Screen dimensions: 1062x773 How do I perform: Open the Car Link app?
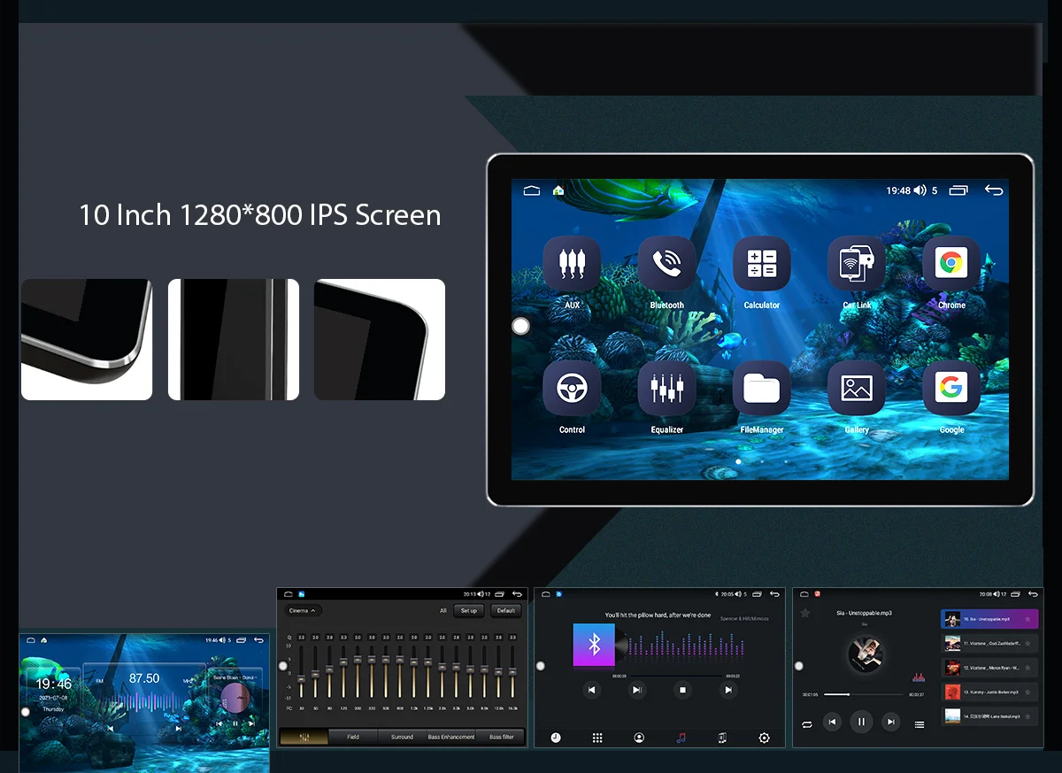click(x=857, y=264)
